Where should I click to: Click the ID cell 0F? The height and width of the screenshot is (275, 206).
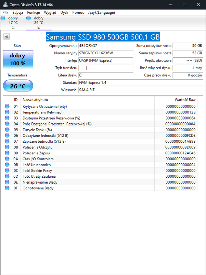coord(16,188)
